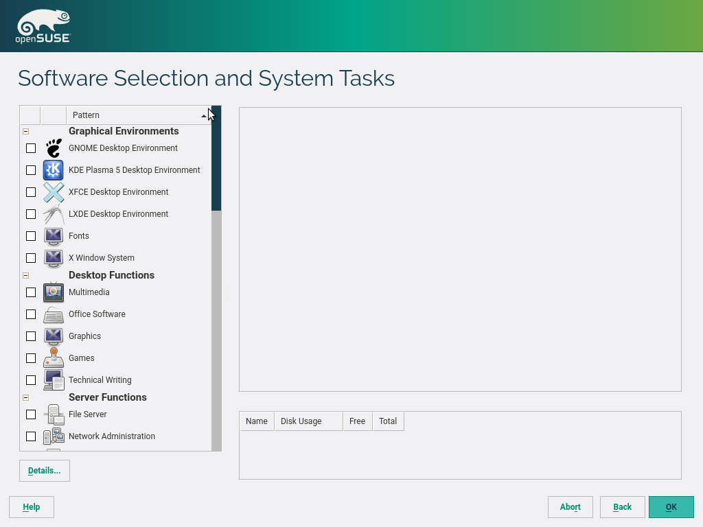Select the Desktop Functions heading text
The image size is (703, 527).
[111, 275]
